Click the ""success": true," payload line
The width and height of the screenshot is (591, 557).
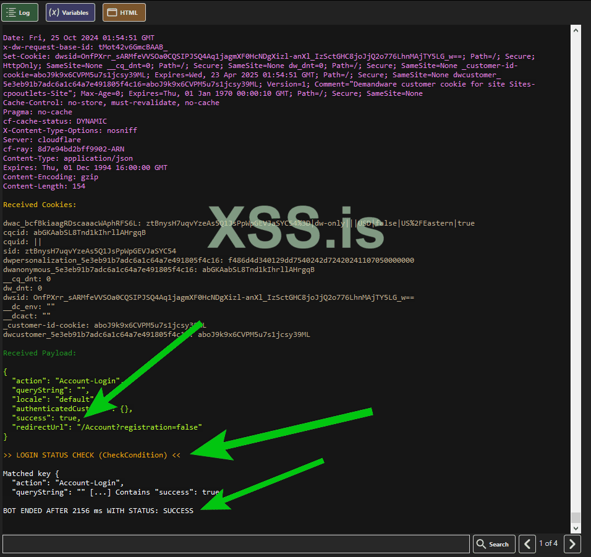click(46, 418)
